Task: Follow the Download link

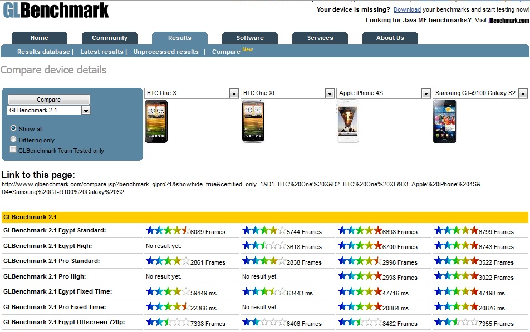Action: pyautogui.click(x=407, y=9)
